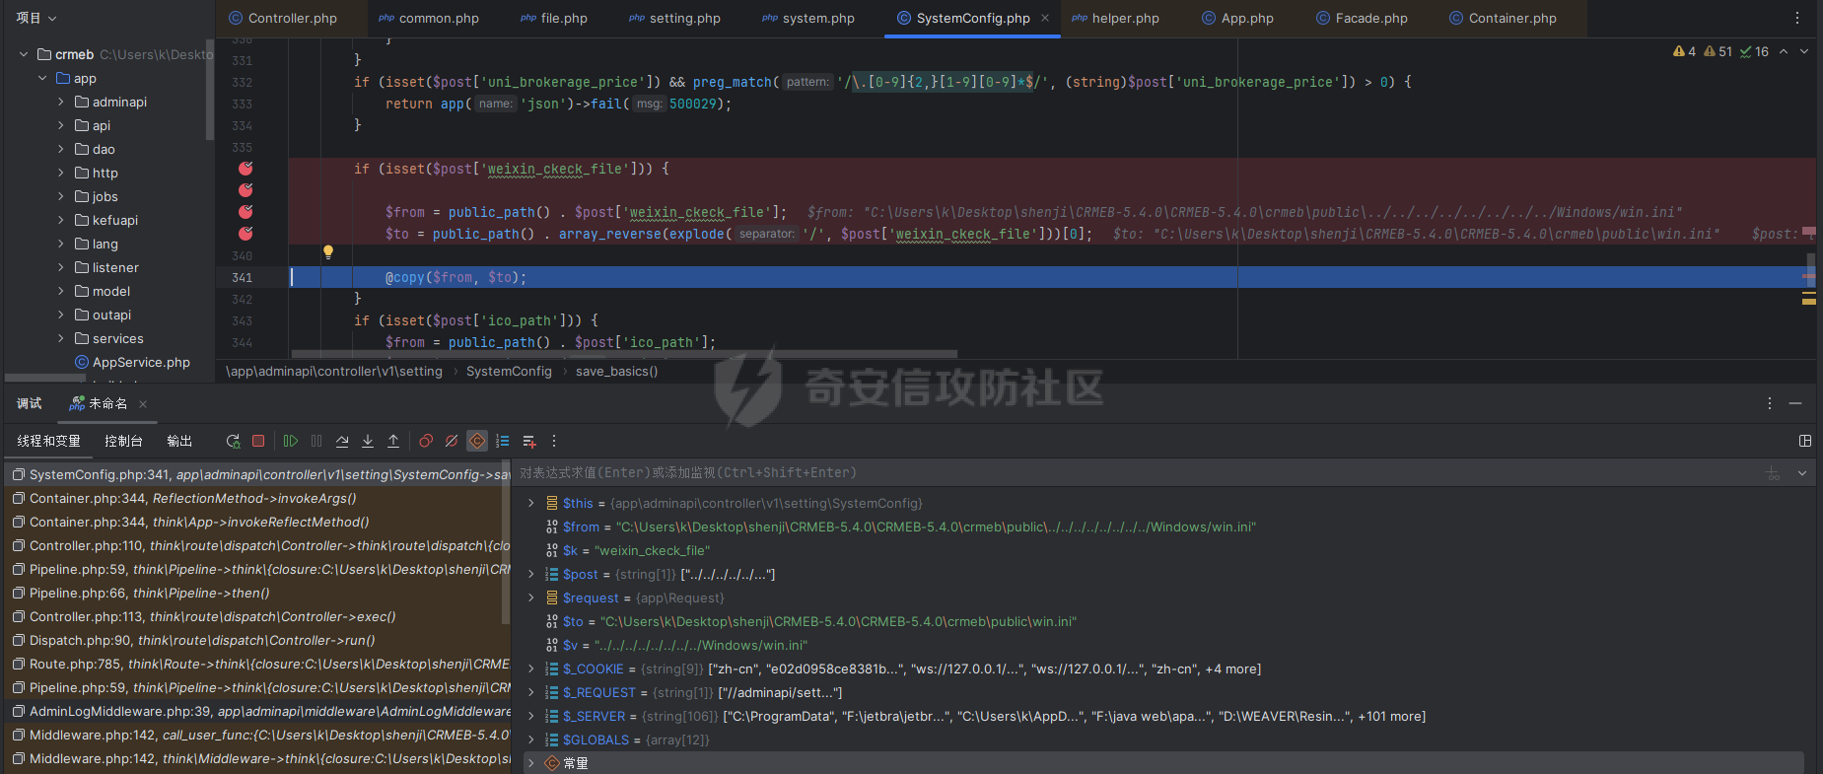1823x774 pixels.
Task: Select the 线程和变量 threads and variables tab
Action: point(48,441)
